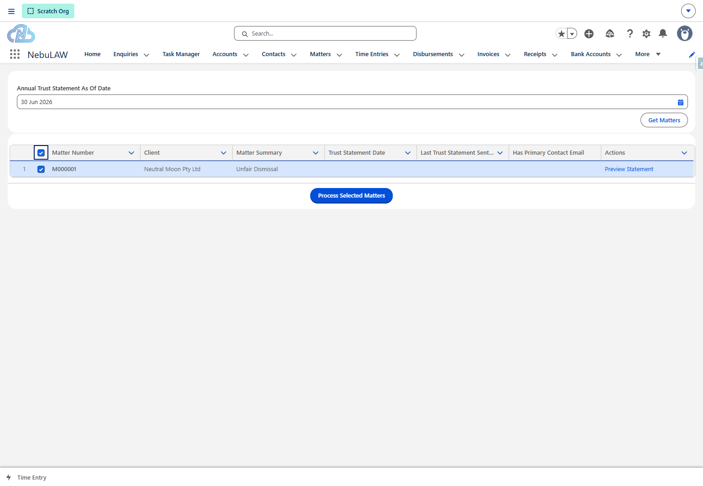Image resolution: width=703 pixels, height=486 pixels.
Task: Go to the Home tab
Action: click(x=93, y=54)
